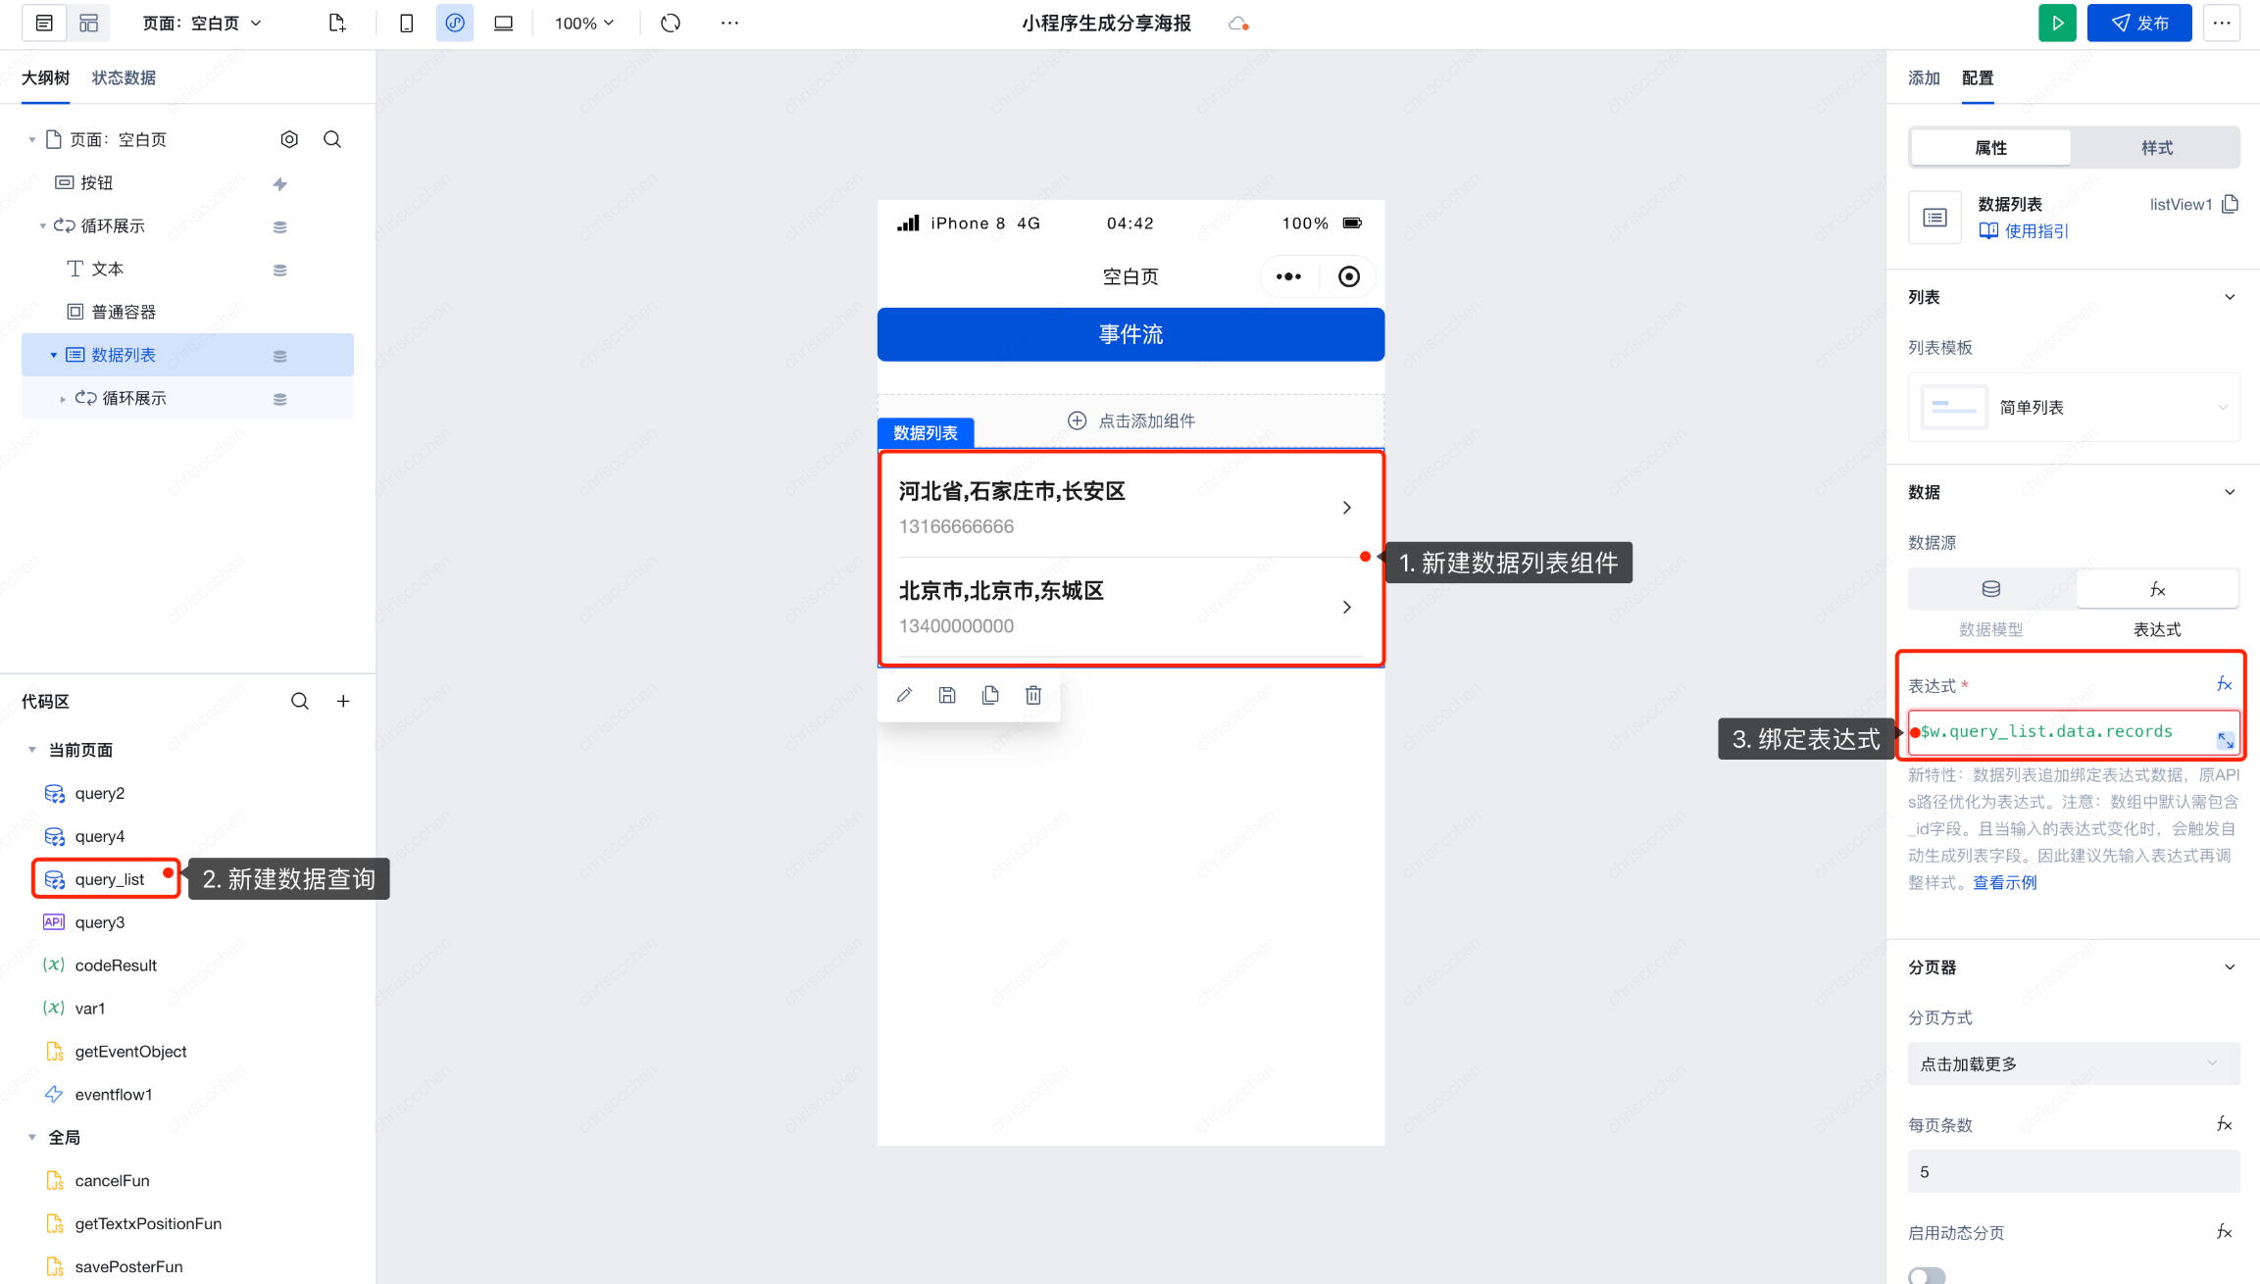2260x1284 pixels.
Task: Select 数据模型 as data source type
Action: tap(1990, 589)
